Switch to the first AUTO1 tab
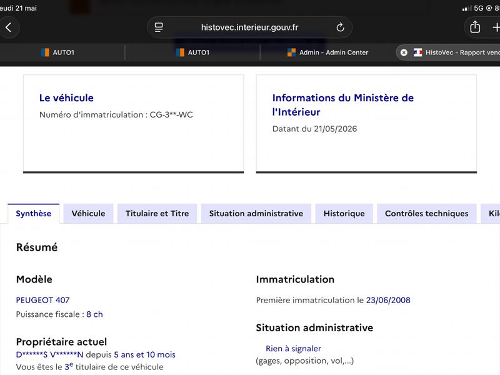Screen dimensions: 500x375 click(x=57, y=52)
